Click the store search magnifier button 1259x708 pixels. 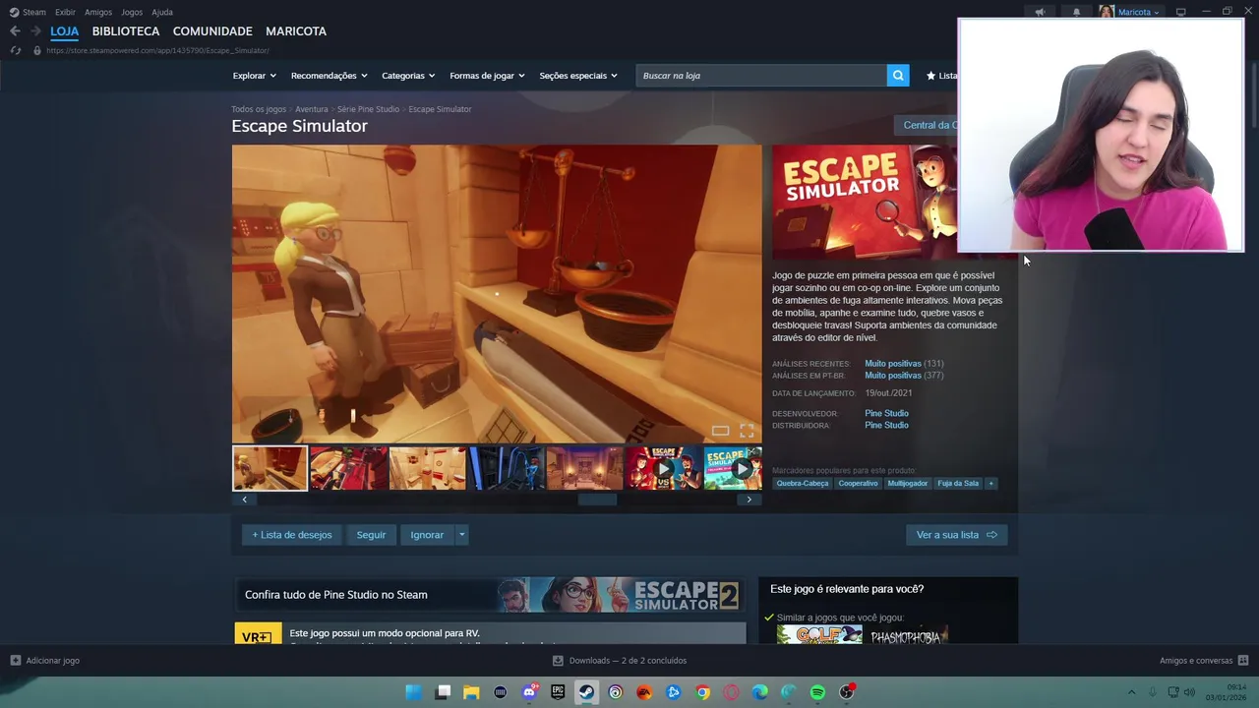coord(897,76)
